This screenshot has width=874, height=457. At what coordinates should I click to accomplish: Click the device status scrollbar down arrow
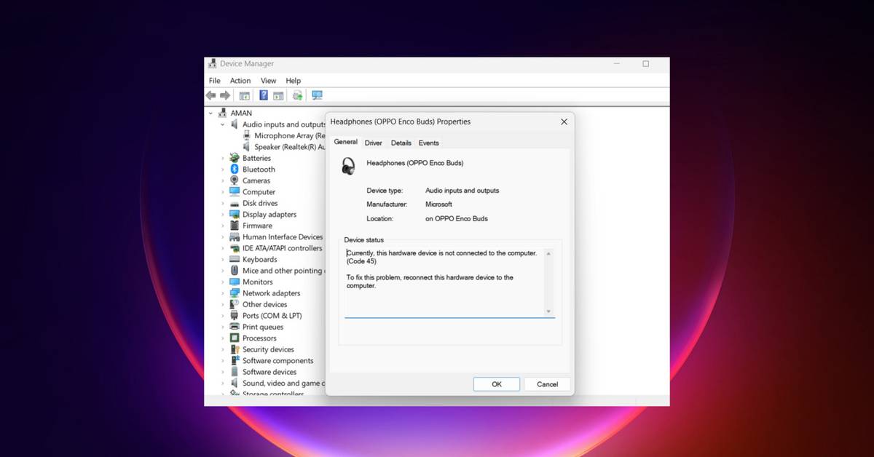pos(548,311)
